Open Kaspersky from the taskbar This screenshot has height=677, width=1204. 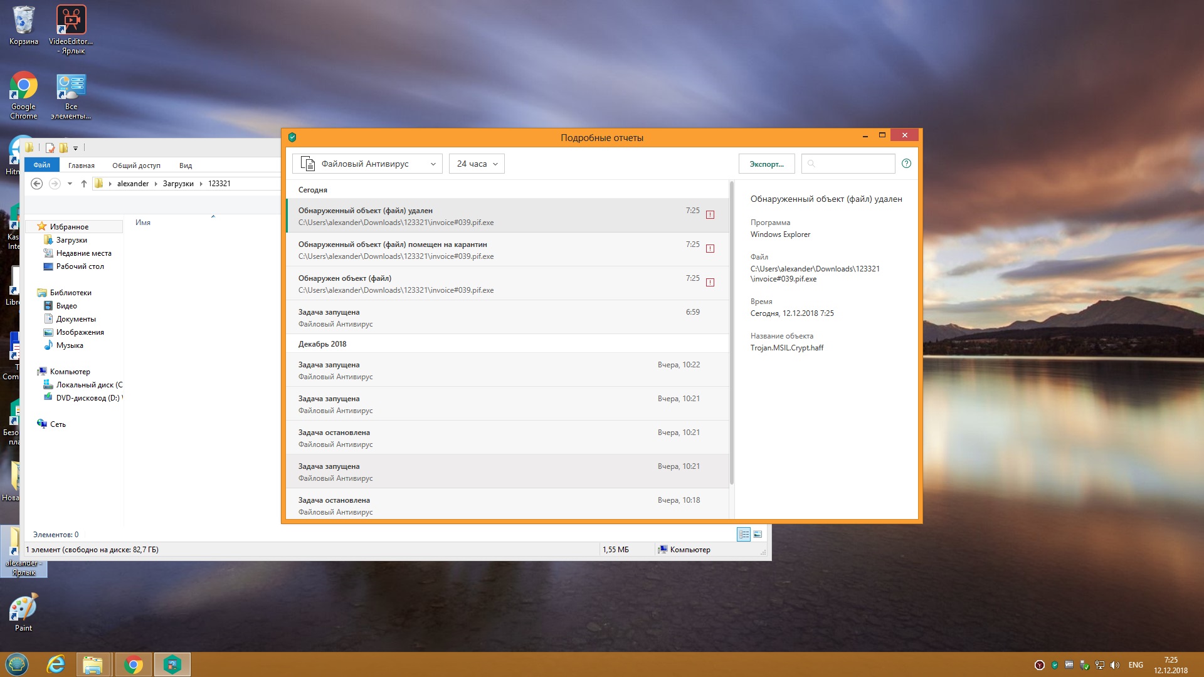(172, 664)
